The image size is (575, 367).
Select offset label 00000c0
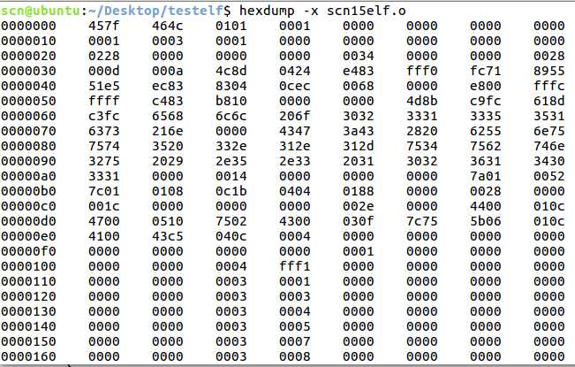point(28,206)
